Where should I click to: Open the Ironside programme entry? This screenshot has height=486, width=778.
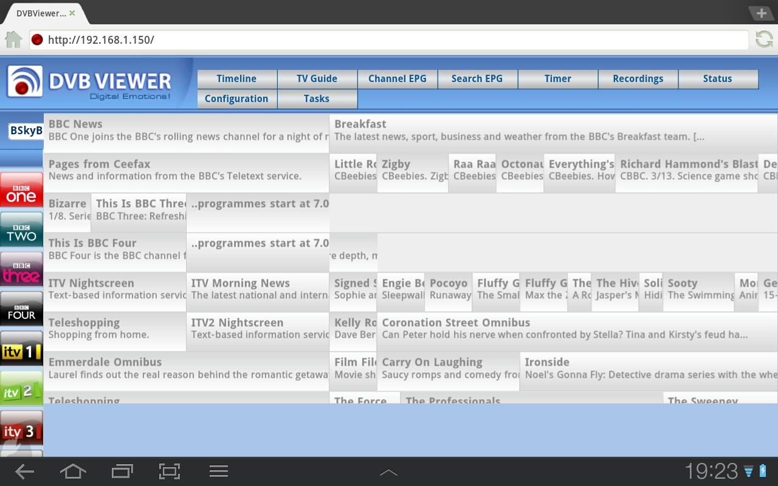tap(649, 371)
